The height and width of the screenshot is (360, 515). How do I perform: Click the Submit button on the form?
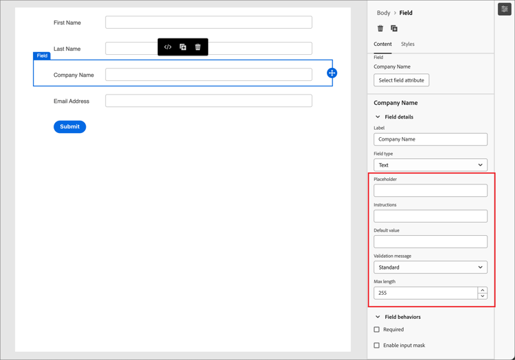click(69, 127)
